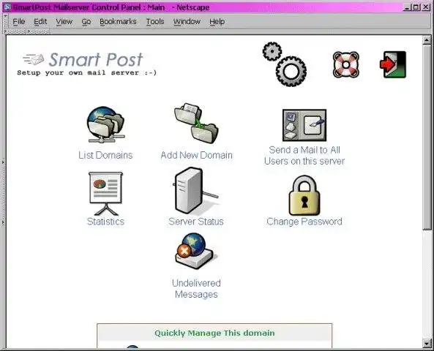This screenshot has width=434, height=351.
Task: Open the Send a Mail to All icon
Action: pyautogui.click(x=304, y=125)
